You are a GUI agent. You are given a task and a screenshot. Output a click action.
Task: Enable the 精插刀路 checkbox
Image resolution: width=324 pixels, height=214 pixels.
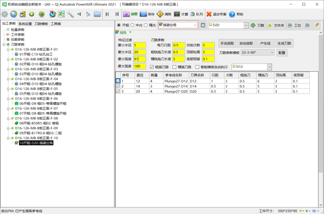175,67
